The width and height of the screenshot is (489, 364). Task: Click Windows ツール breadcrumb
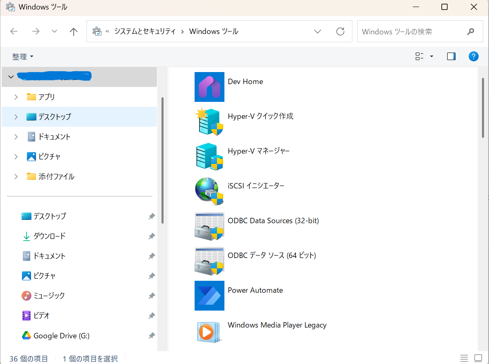tap(214, 31)
